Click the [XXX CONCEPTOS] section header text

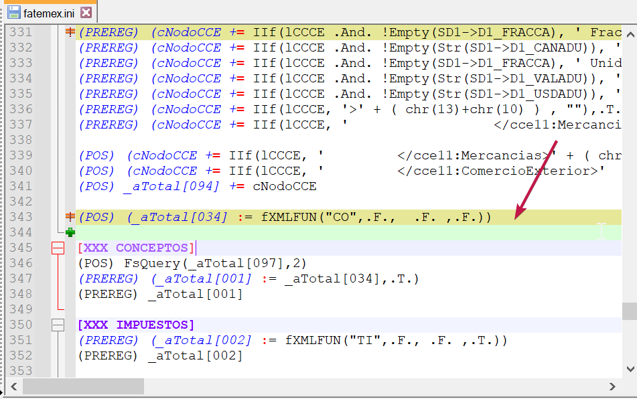pos(136,248)
